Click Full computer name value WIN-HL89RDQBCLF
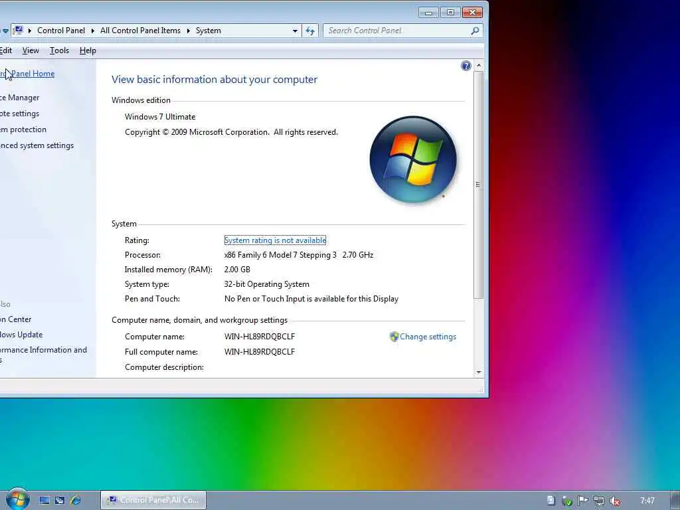Screen dimensions: 680x510 (x=260, y=352)
